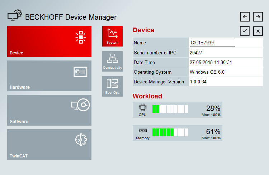Open the Boot Opt. submenu icon
This screenshot has width=269, height=175.
(112, 86)
